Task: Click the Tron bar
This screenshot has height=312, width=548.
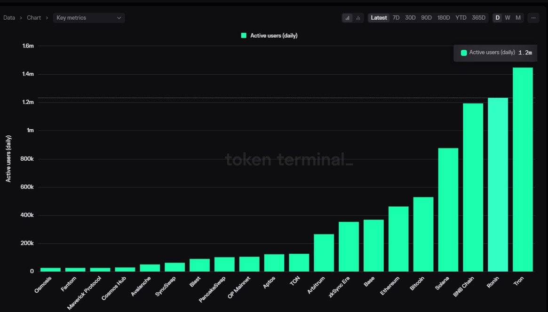Action: [523, 170]
